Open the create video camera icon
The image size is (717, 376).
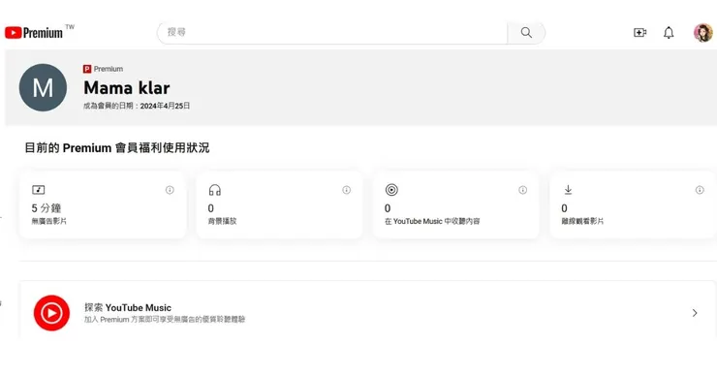[639, 33]
